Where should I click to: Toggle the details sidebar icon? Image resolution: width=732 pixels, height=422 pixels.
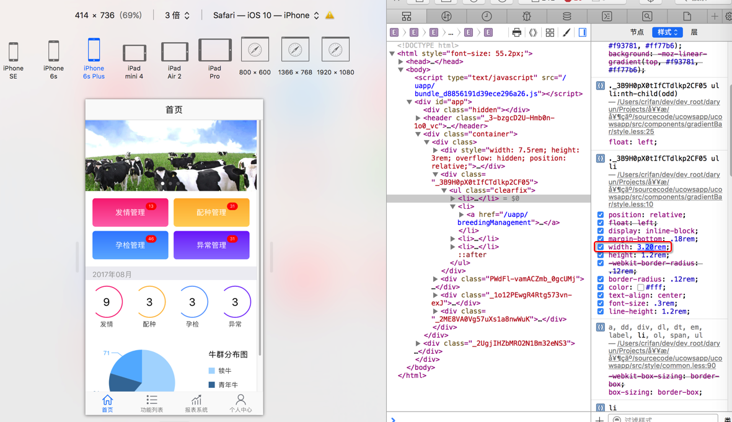click(582, 32)
